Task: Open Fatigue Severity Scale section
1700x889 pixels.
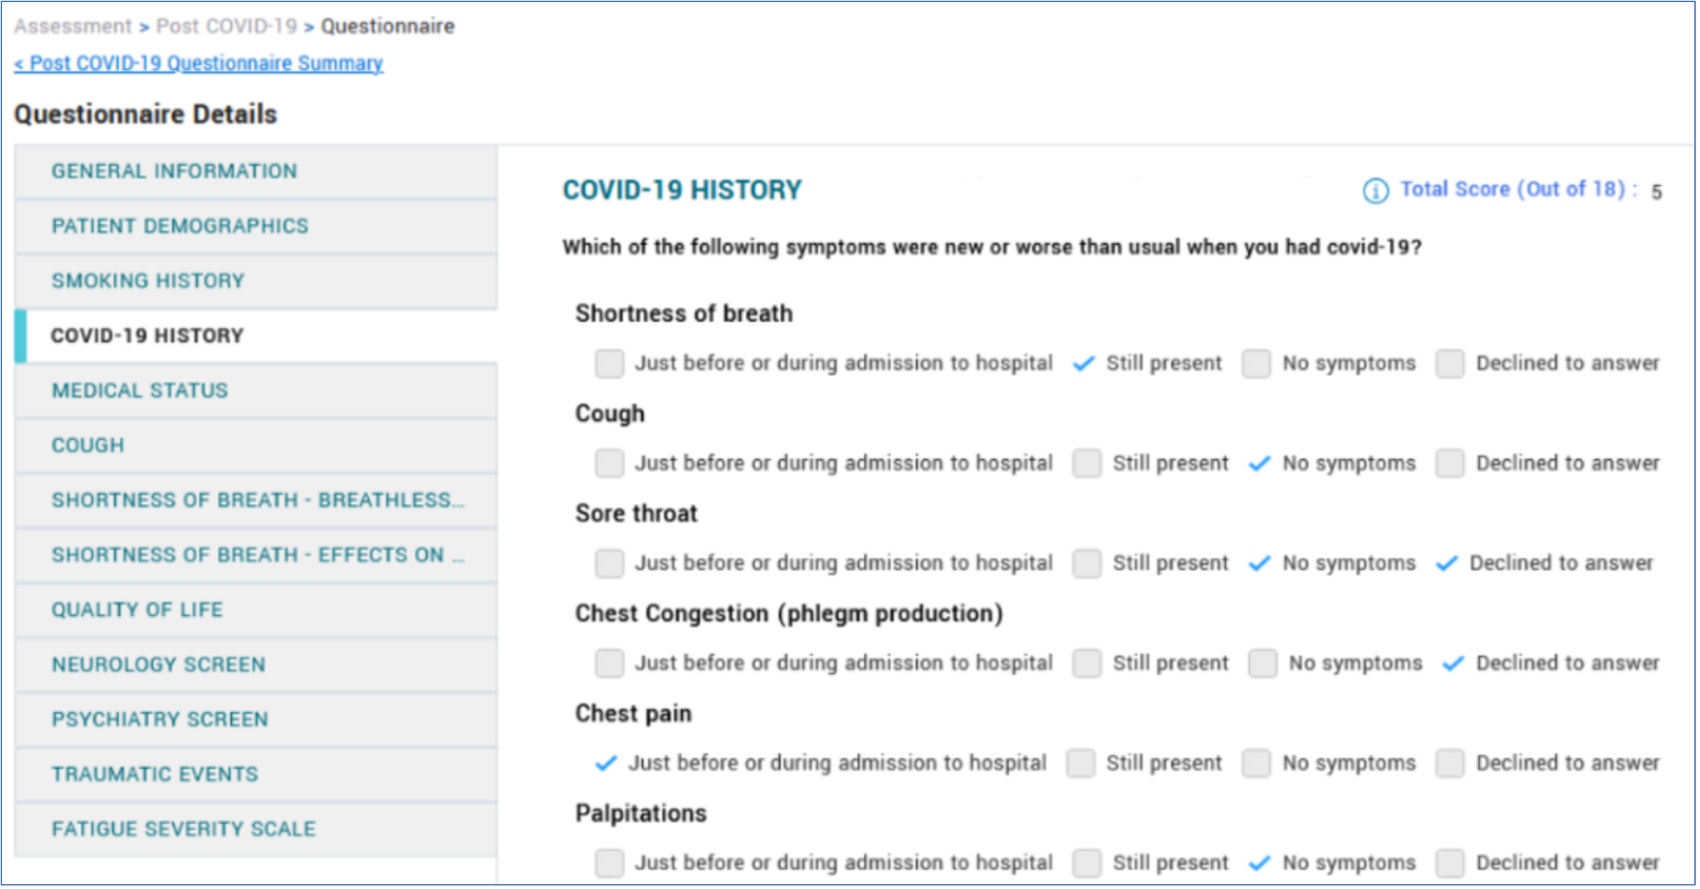Action: point(184,829)
